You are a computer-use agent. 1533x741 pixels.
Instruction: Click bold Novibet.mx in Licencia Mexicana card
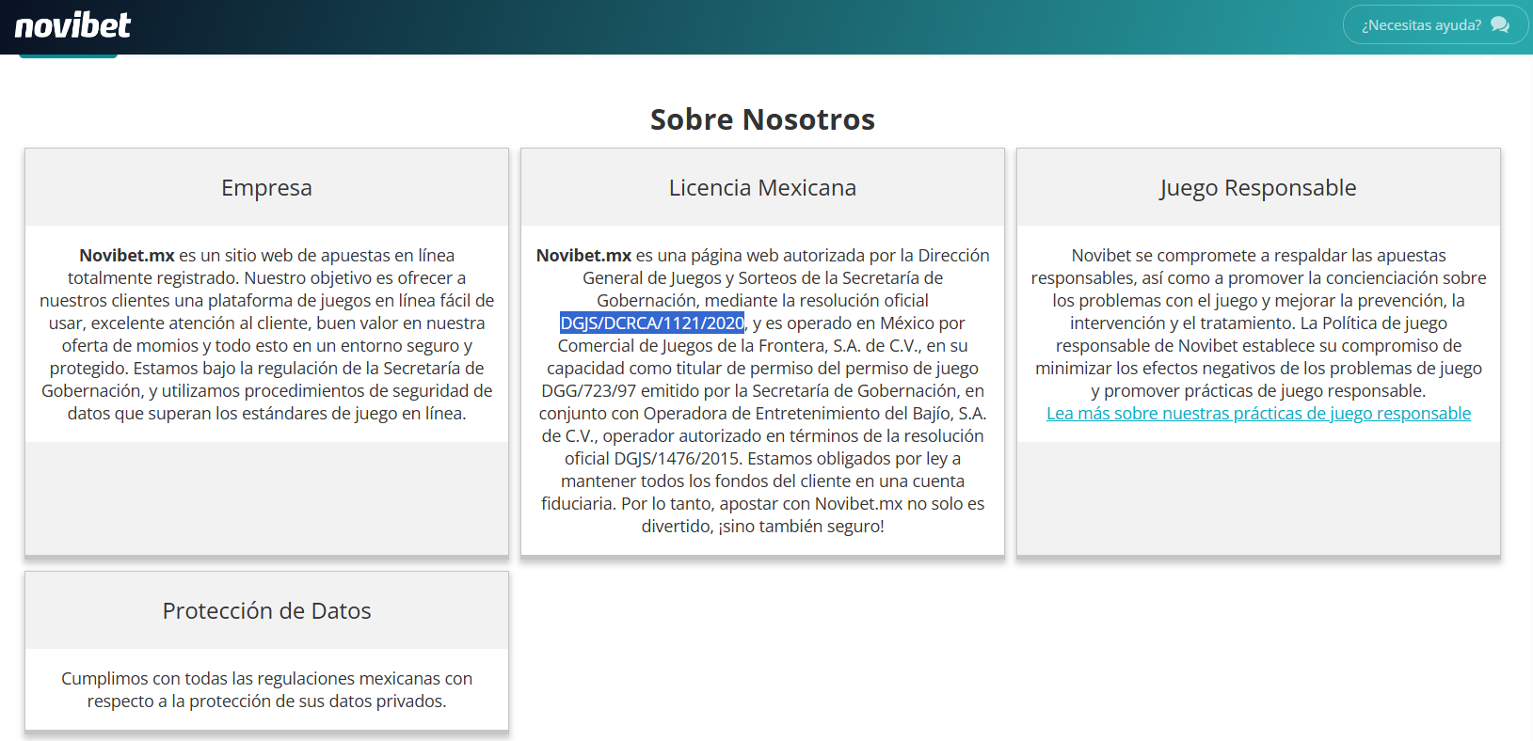click(583, 256)
